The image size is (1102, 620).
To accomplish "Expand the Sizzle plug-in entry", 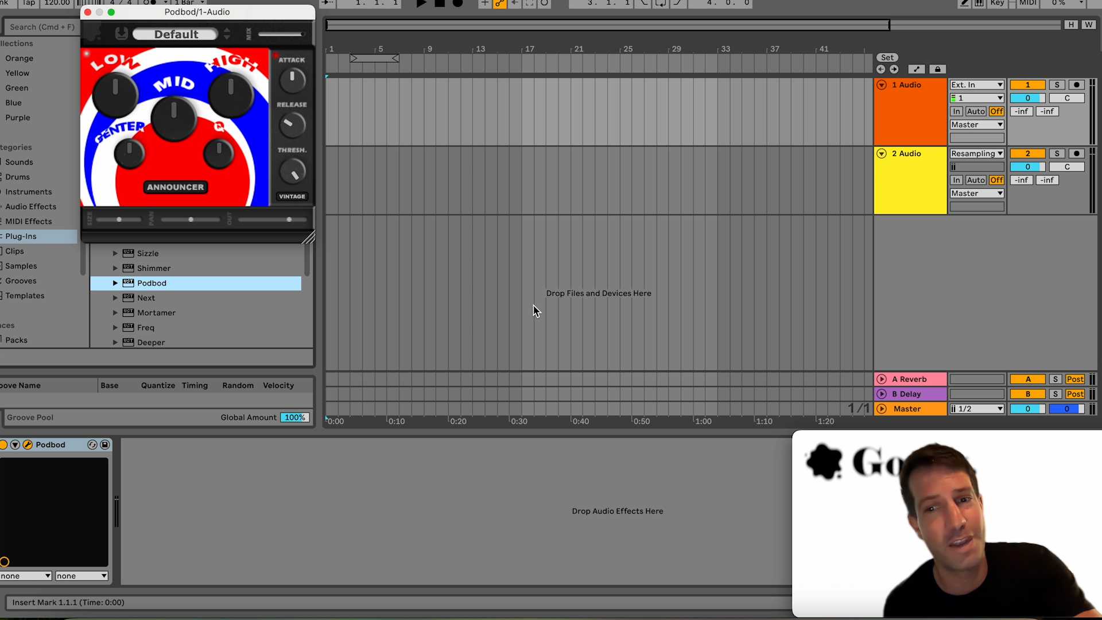I will coord(115,254).
